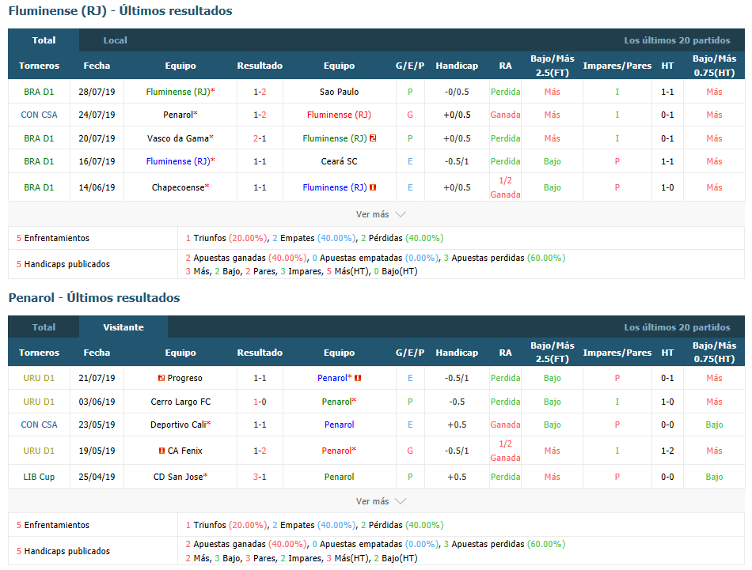Click the 1-2 result for Fluminense vs Sao Paulo
Image resolution: width=752 pixels, height=570 pixels.
(260, 92)
